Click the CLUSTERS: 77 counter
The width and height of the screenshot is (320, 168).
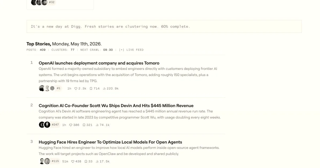[x=63, y=50]
